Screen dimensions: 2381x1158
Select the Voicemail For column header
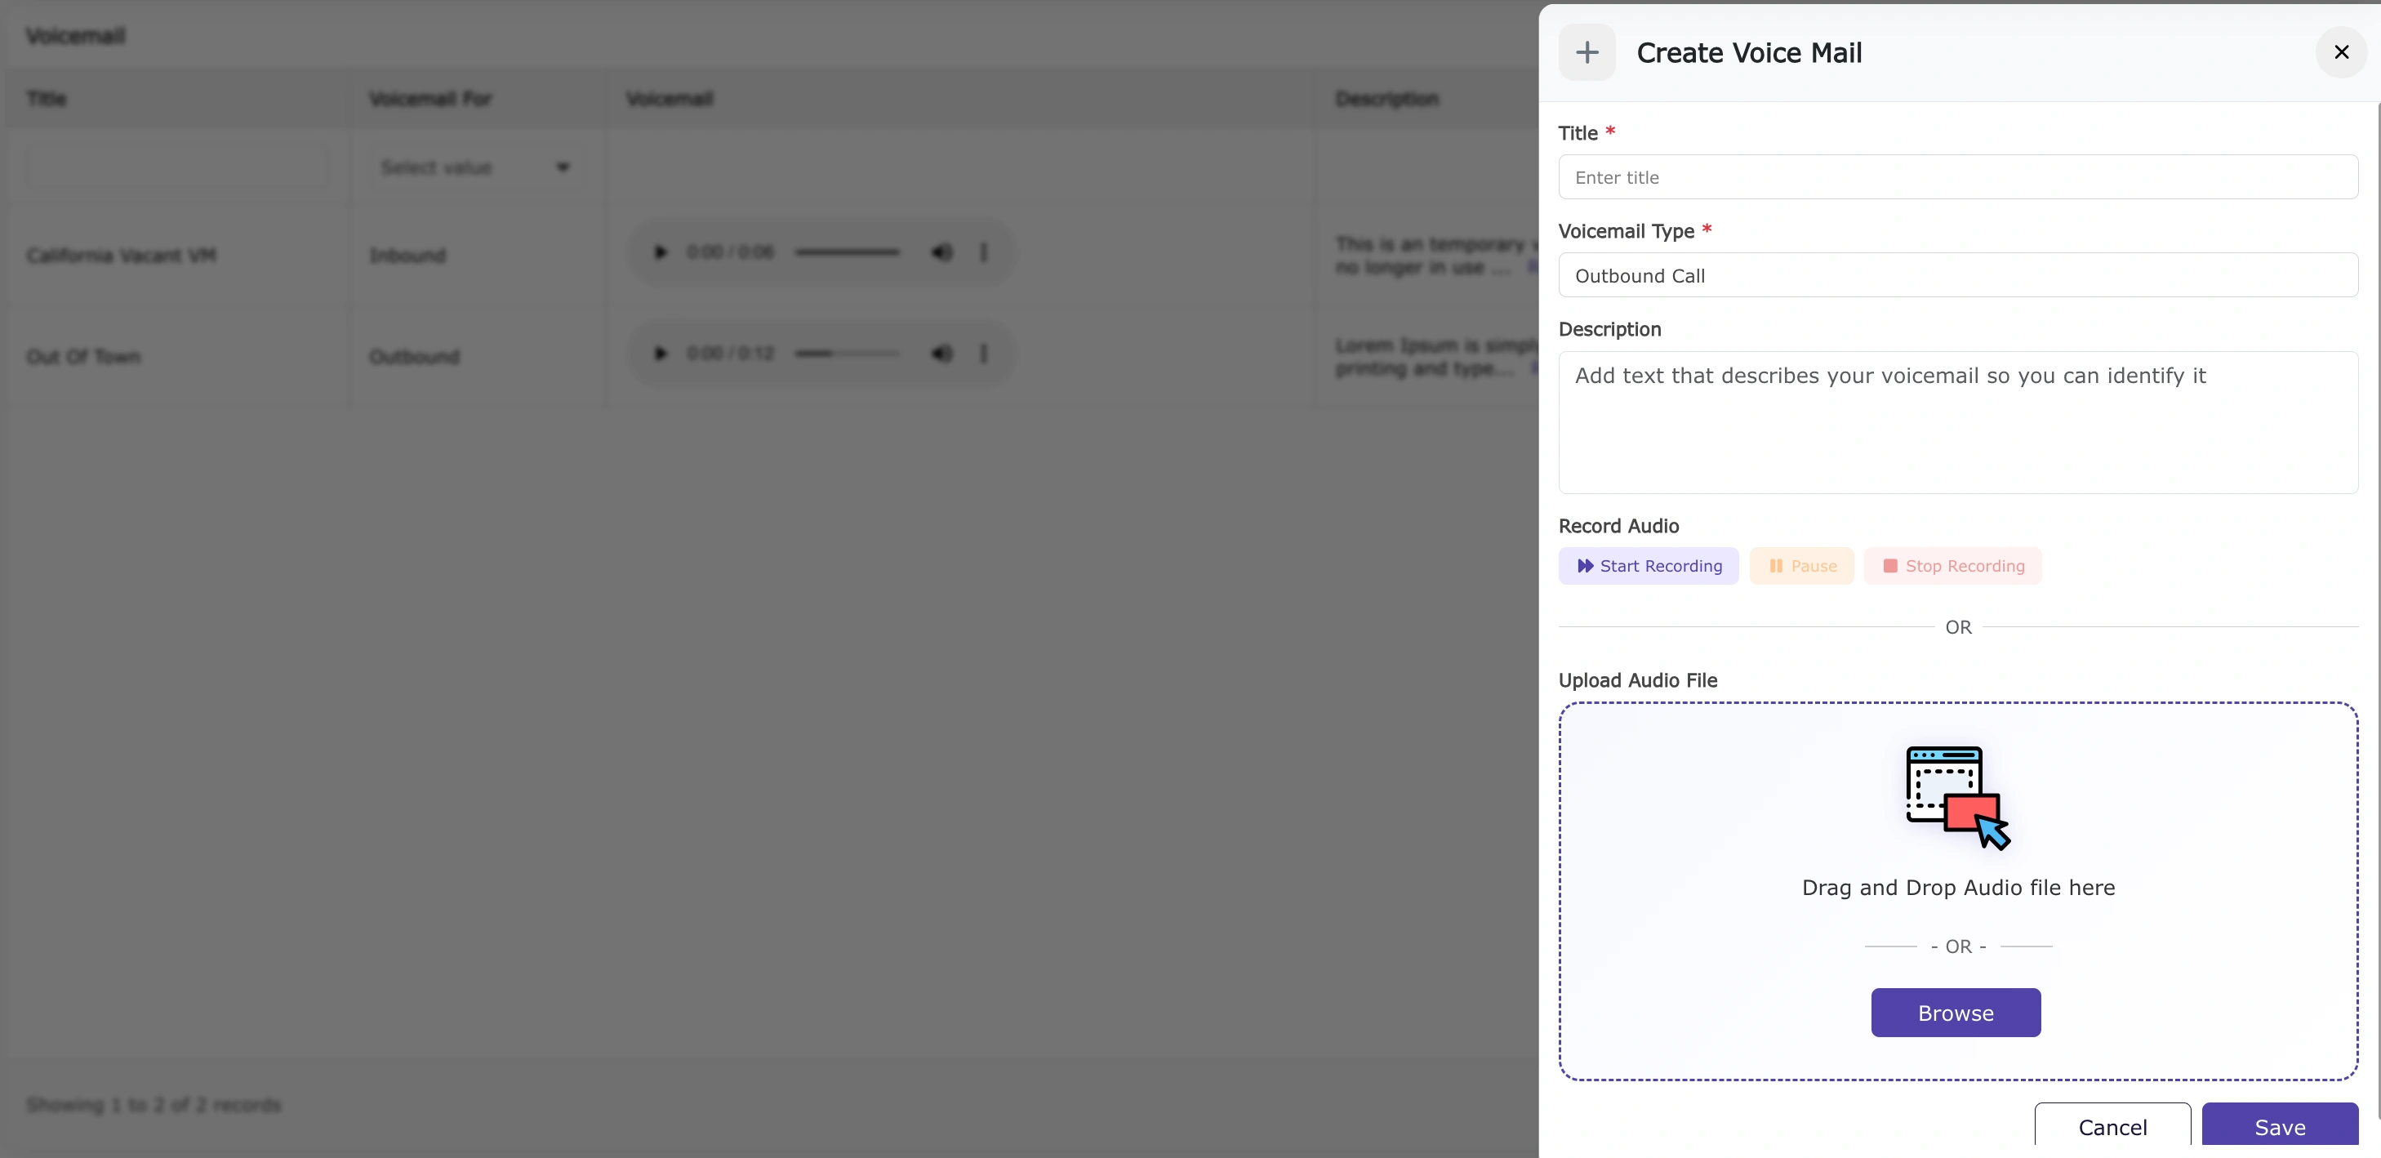431,98
